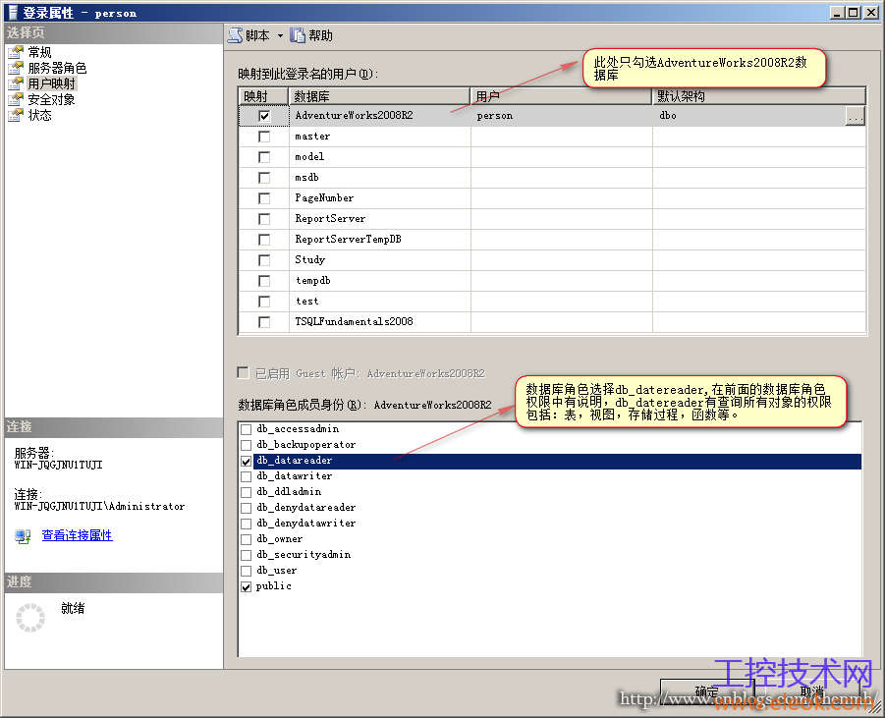Image resolution: width=885 pixels, height=718 pixels.
Task: Click the 'person' user cell
Action: tap(561, 116)
